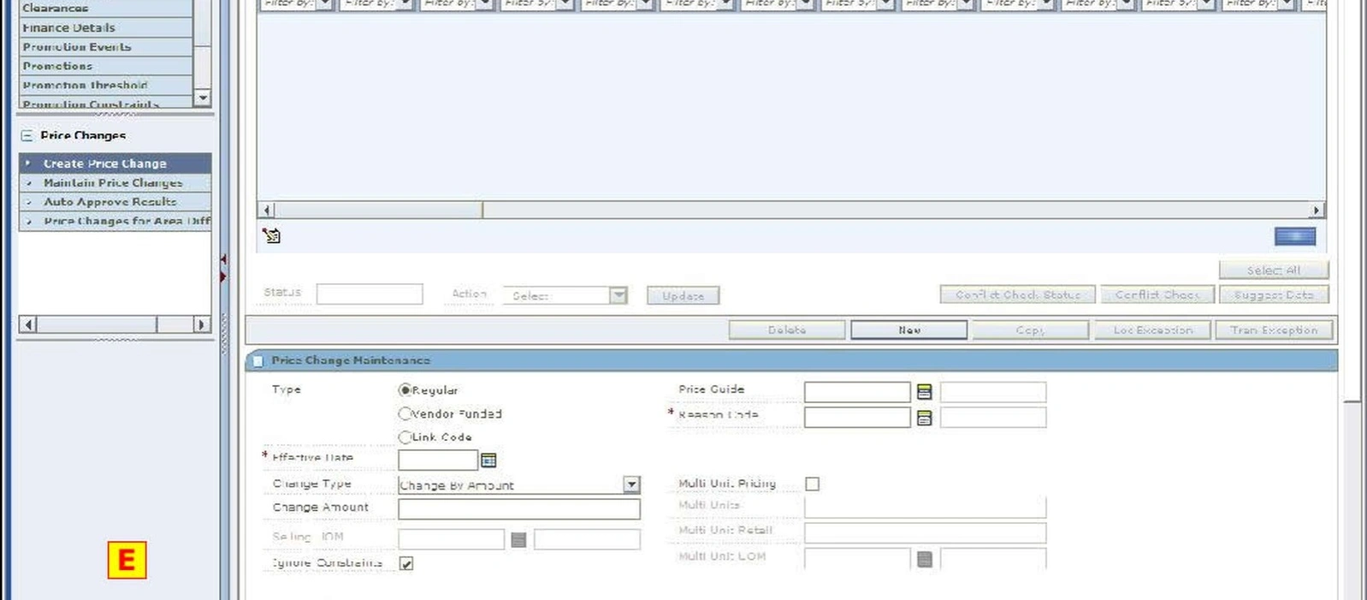Click the Select All button
The width and height of the screenshot is (1367, 600).
[1274, 270]
